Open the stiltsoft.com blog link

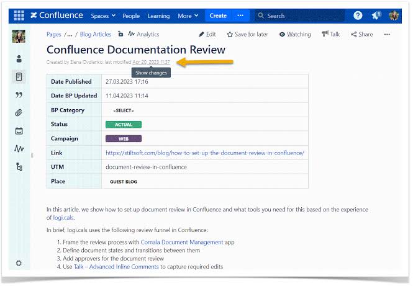(x=205, y=153)
